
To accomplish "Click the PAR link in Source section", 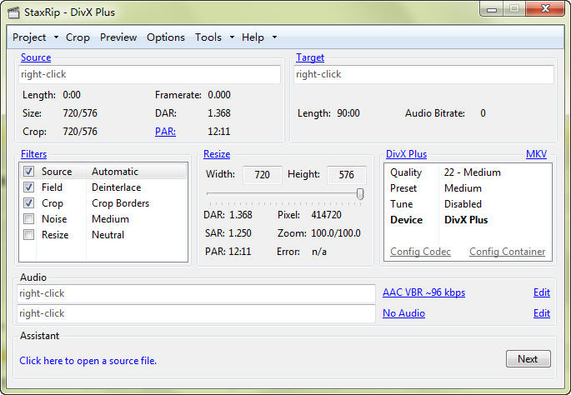I will pyautogui.click(x=165, y=132).
